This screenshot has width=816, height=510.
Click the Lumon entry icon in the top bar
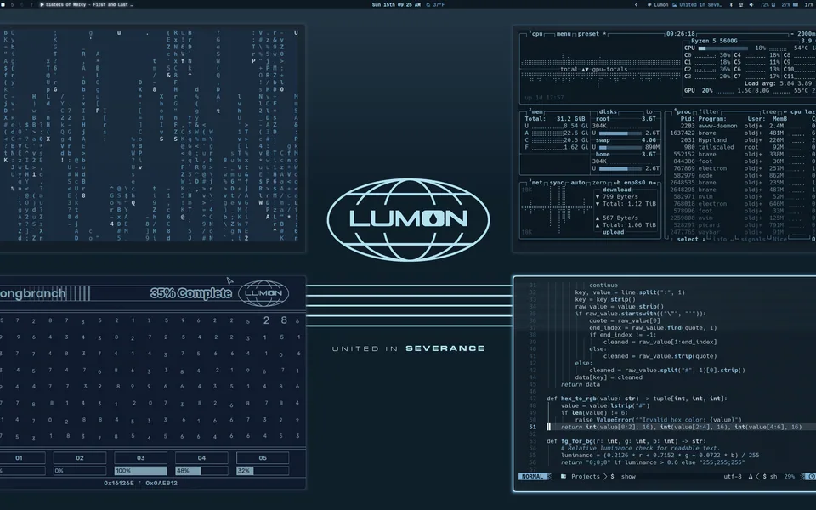click(x=649, y=5)
